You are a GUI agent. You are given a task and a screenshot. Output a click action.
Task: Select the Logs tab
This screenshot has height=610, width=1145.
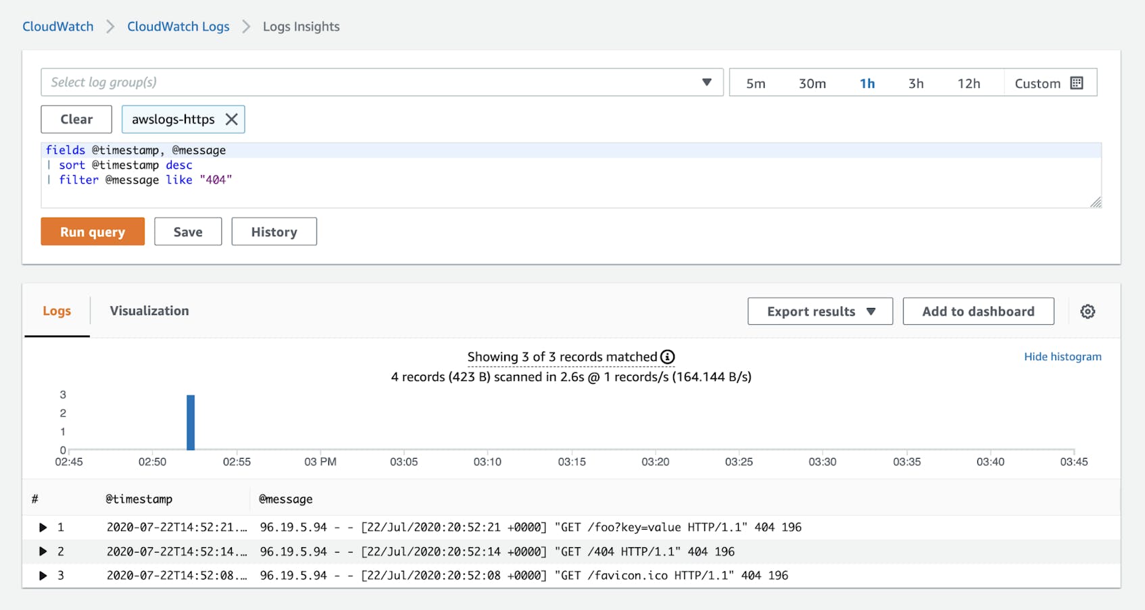point(56,311)
